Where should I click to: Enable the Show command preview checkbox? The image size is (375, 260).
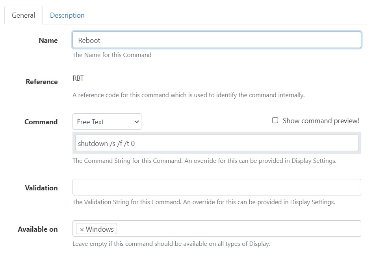click(x=275, y=120)
